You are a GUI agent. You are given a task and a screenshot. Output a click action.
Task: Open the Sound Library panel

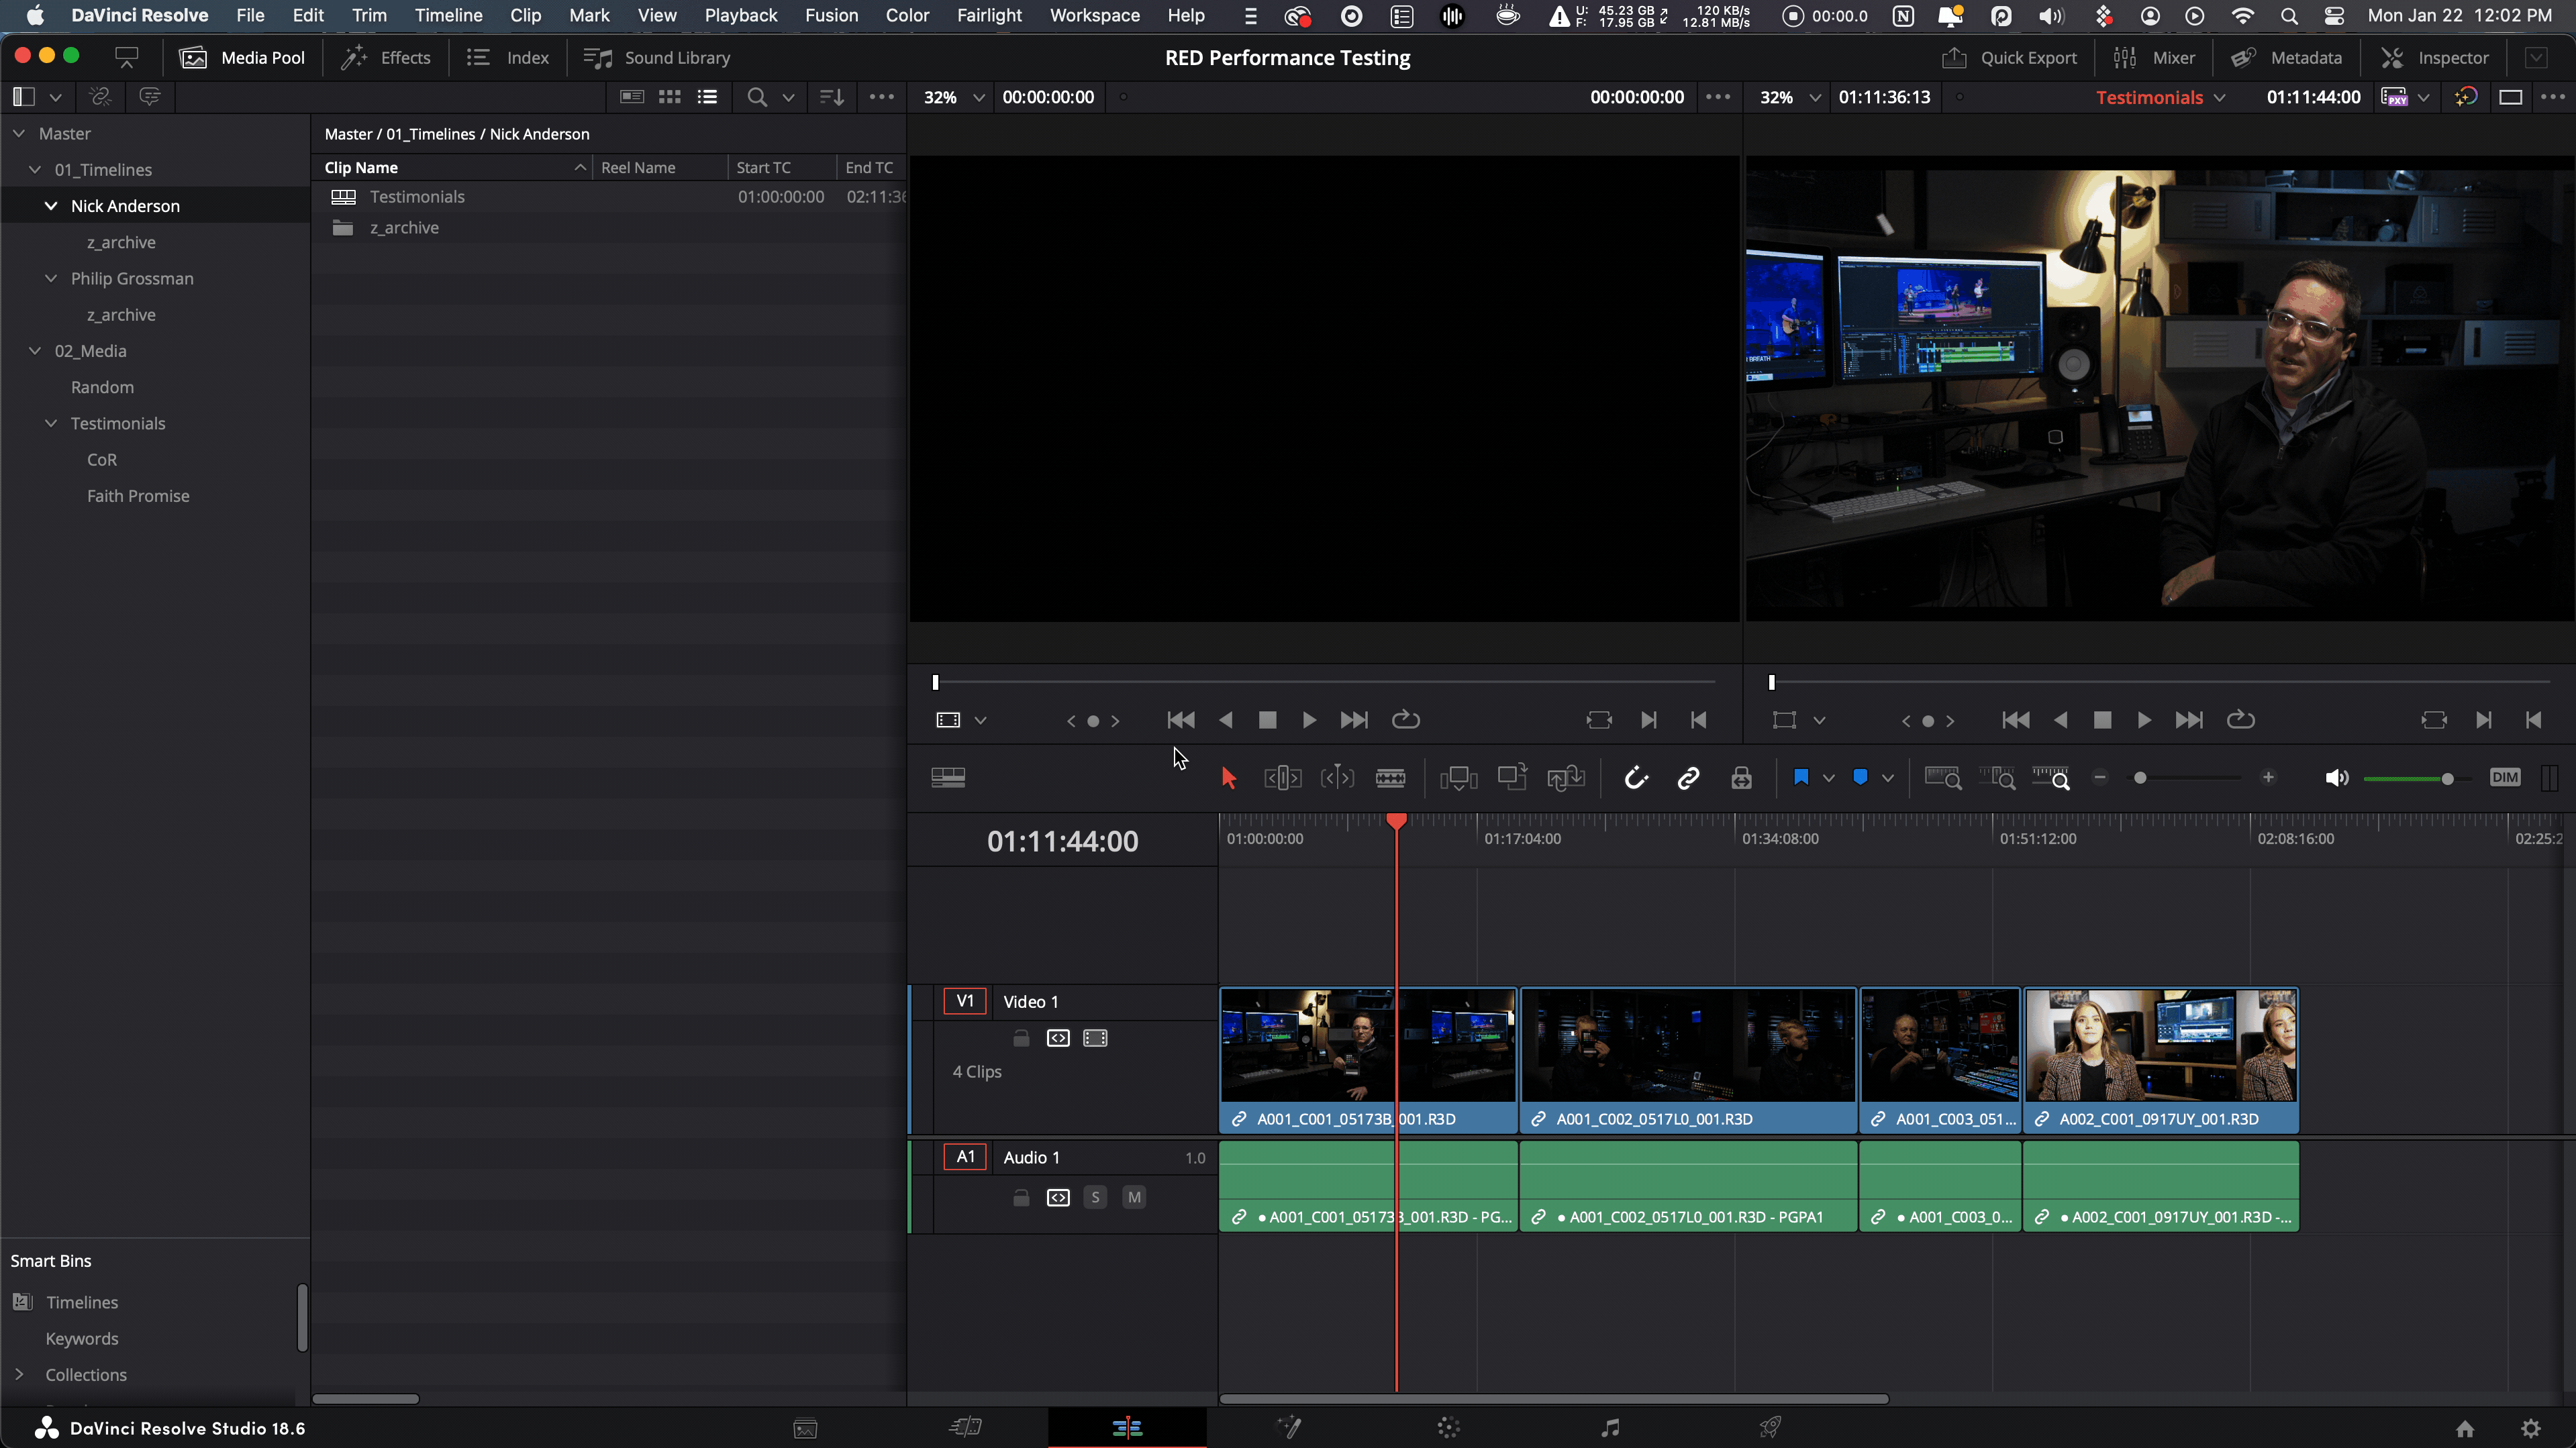[656, 57]
